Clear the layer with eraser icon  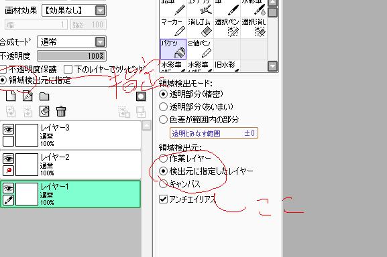click(x=44, y=111)
